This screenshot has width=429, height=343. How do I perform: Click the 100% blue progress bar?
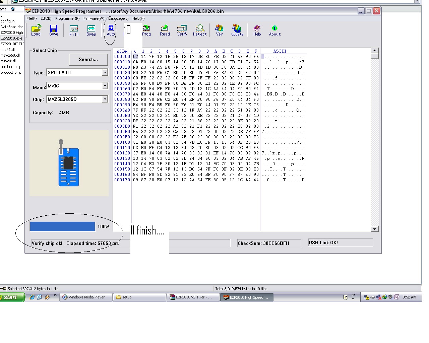pos(62,226)
